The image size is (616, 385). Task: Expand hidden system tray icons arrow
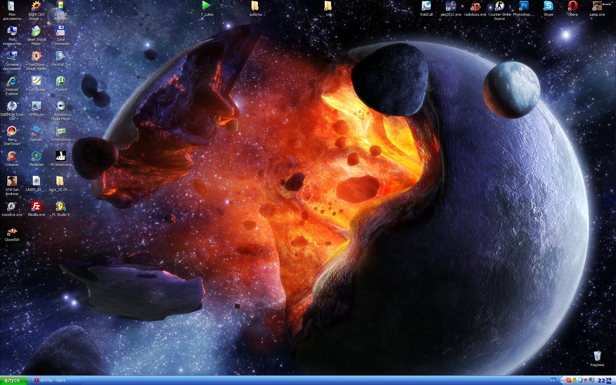(562, 381)
